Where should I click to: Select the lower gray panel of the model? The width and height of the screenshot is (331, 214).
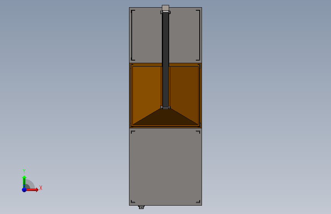pos(166,167)
